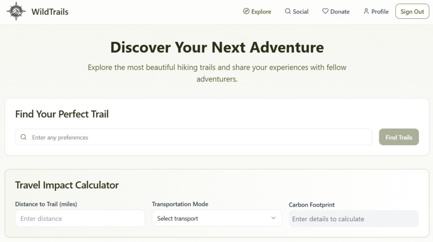This screenshot has width=433, height=242.
Task: Go to the Donate page
Action: click(x=336, y=11)
